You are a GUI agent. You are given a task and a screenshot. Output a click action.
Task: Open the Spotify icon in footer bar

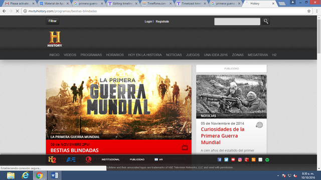tap(267, 159)
